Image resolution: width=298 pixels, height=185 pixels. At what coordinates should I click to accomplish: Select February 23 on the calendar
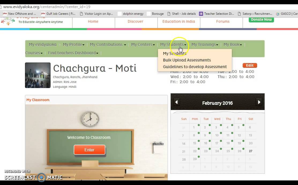(206, 151)
